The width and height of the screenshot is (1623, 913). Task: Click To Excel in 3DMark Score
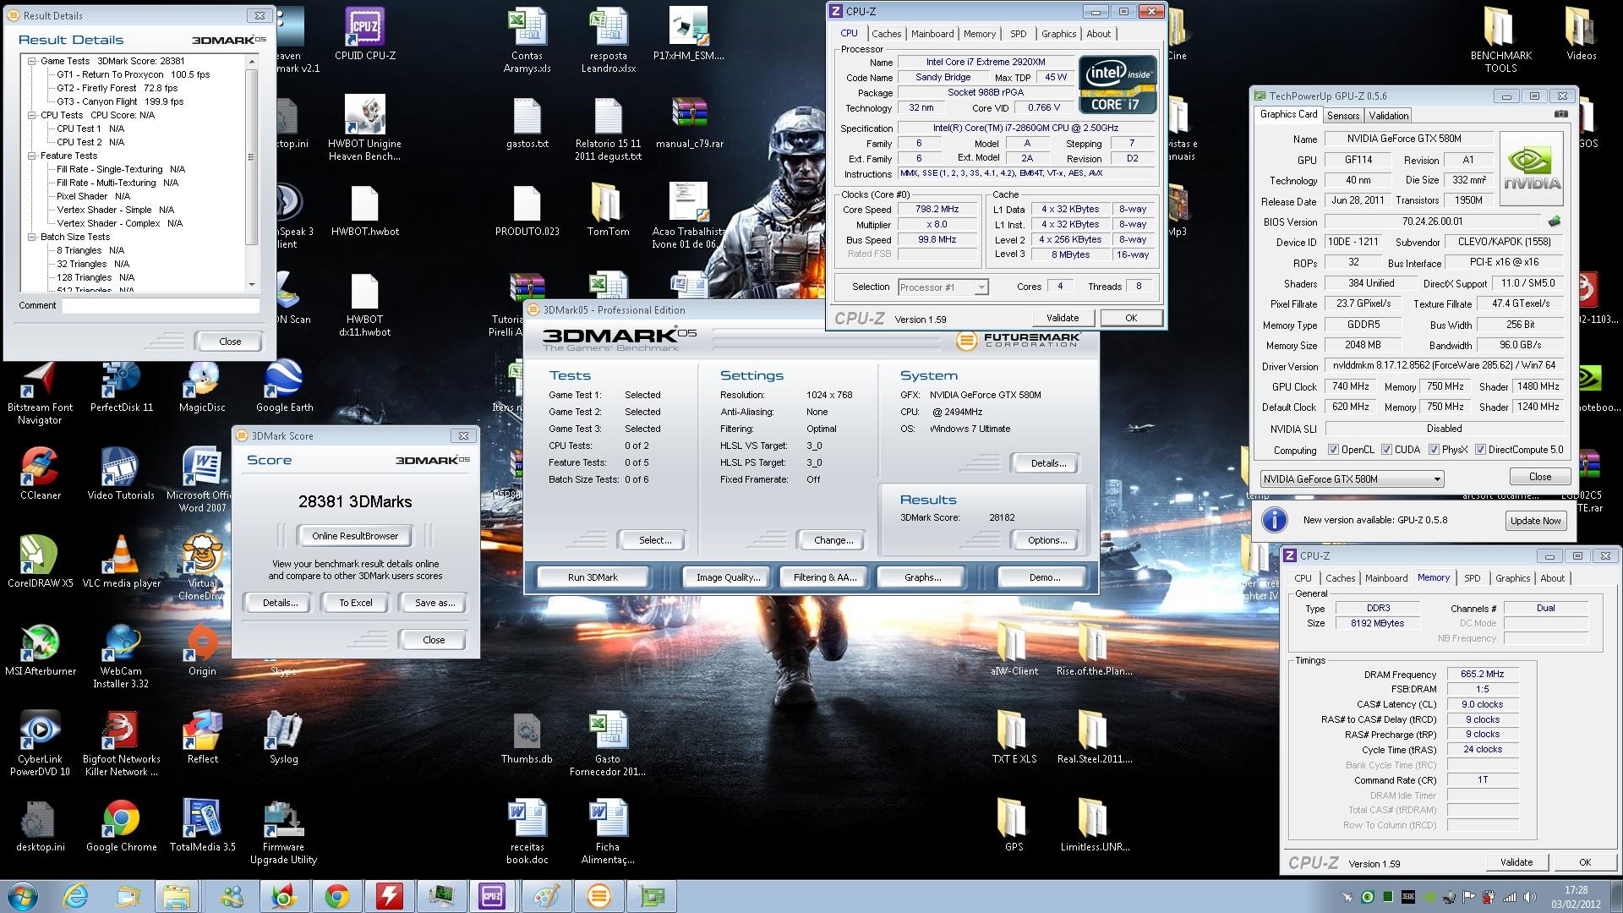coord(356,603)
